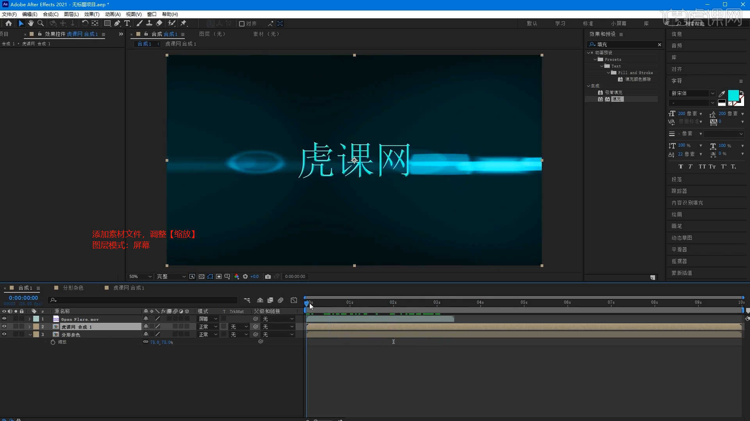Open the 跟踪器 panel
The height and width of the screenshot is (421, 750).
(679, 191)
